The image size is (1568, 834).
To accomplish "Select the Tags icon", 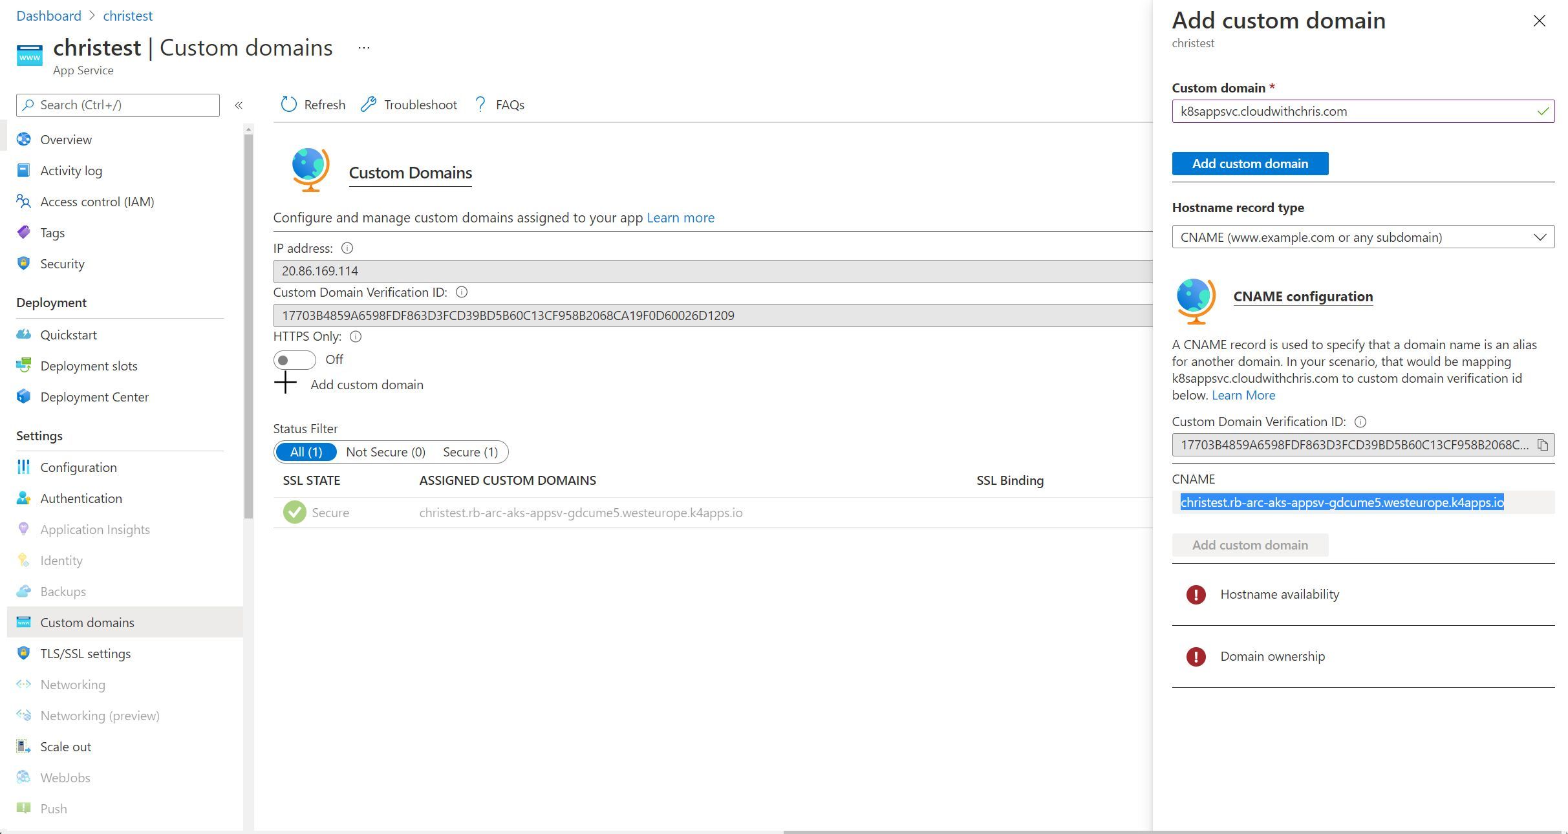I will (24, 233).
